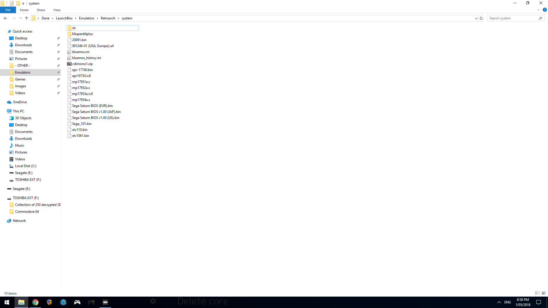
Task: Expand the ribbon with the chevron
Action: pos(539,10)
